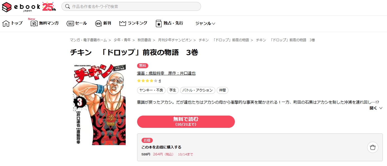387x166 pixels.
Task: Open 秋田書店 breadcrumb link
Action: [x=144, y=40]
